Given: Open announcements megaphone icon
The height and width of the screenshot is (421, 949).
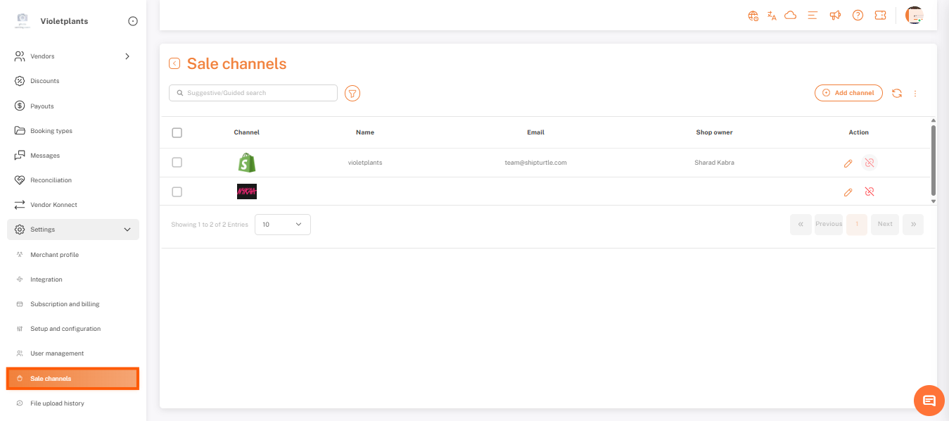Looking at the screenshot, I should (x=835, y=15).
